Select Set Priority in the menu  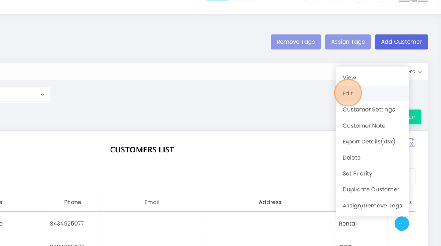357,174
